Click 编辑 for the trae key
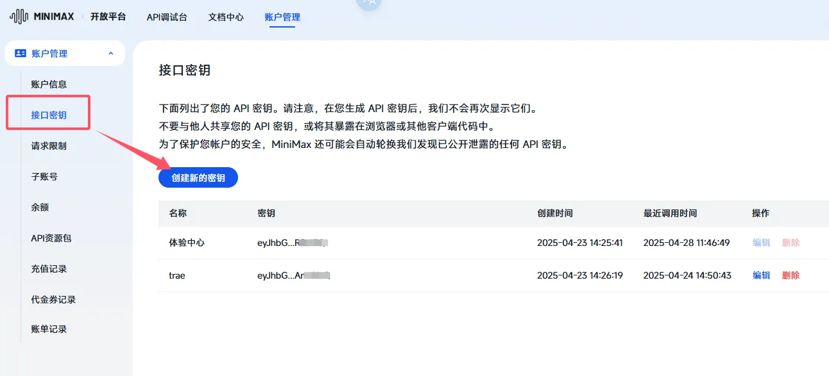829x376 pixels. click(761, 275)
